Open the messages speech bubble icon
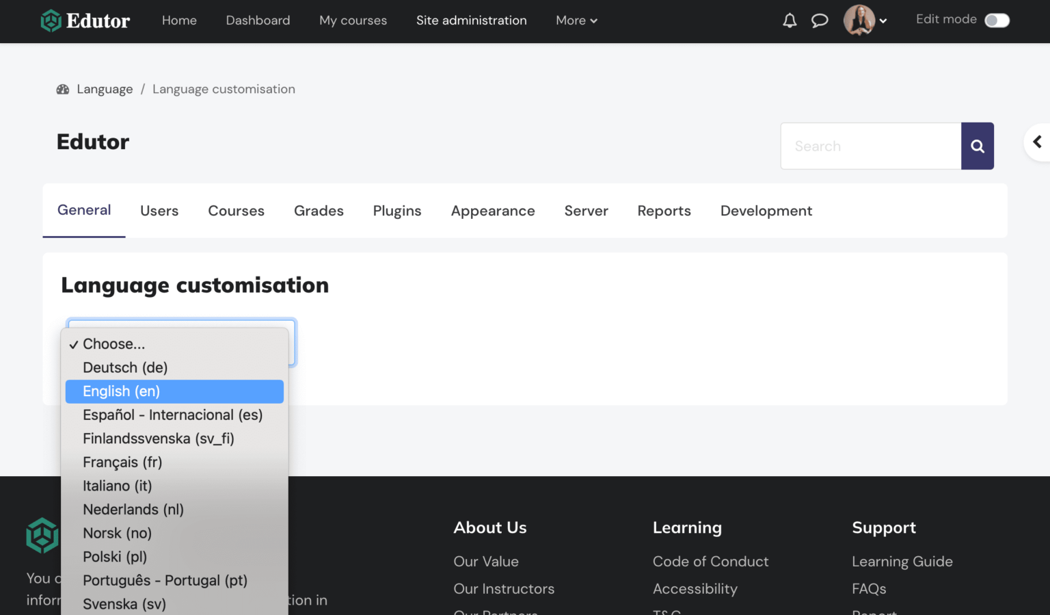 820,21
